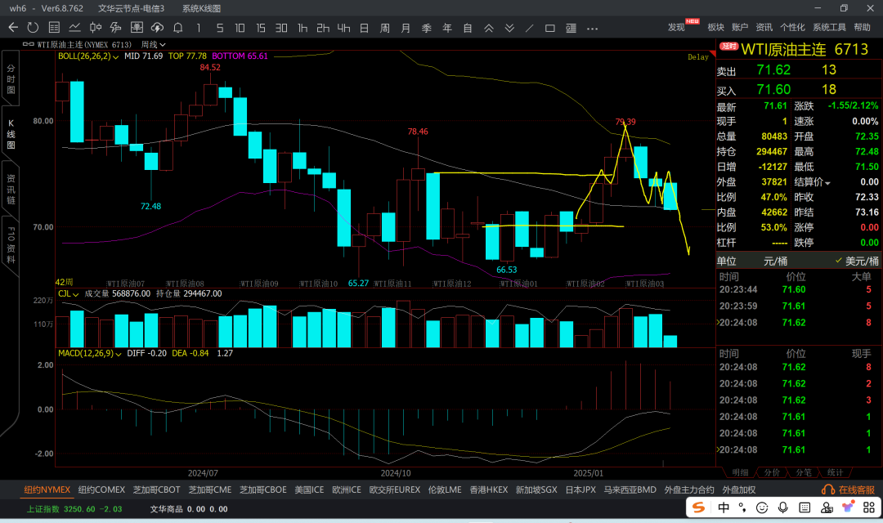Select the 明细 tab
This screenshot has width=883, height=523.
tap(740, 472)
